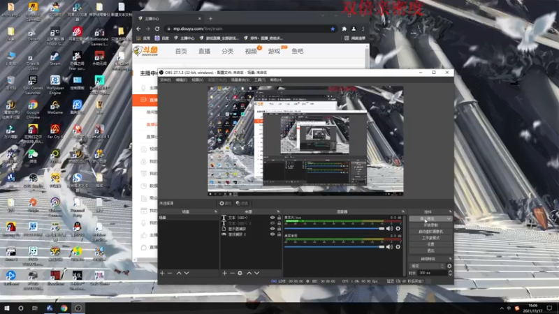Start the virtual camera

(x=430, y=232)
